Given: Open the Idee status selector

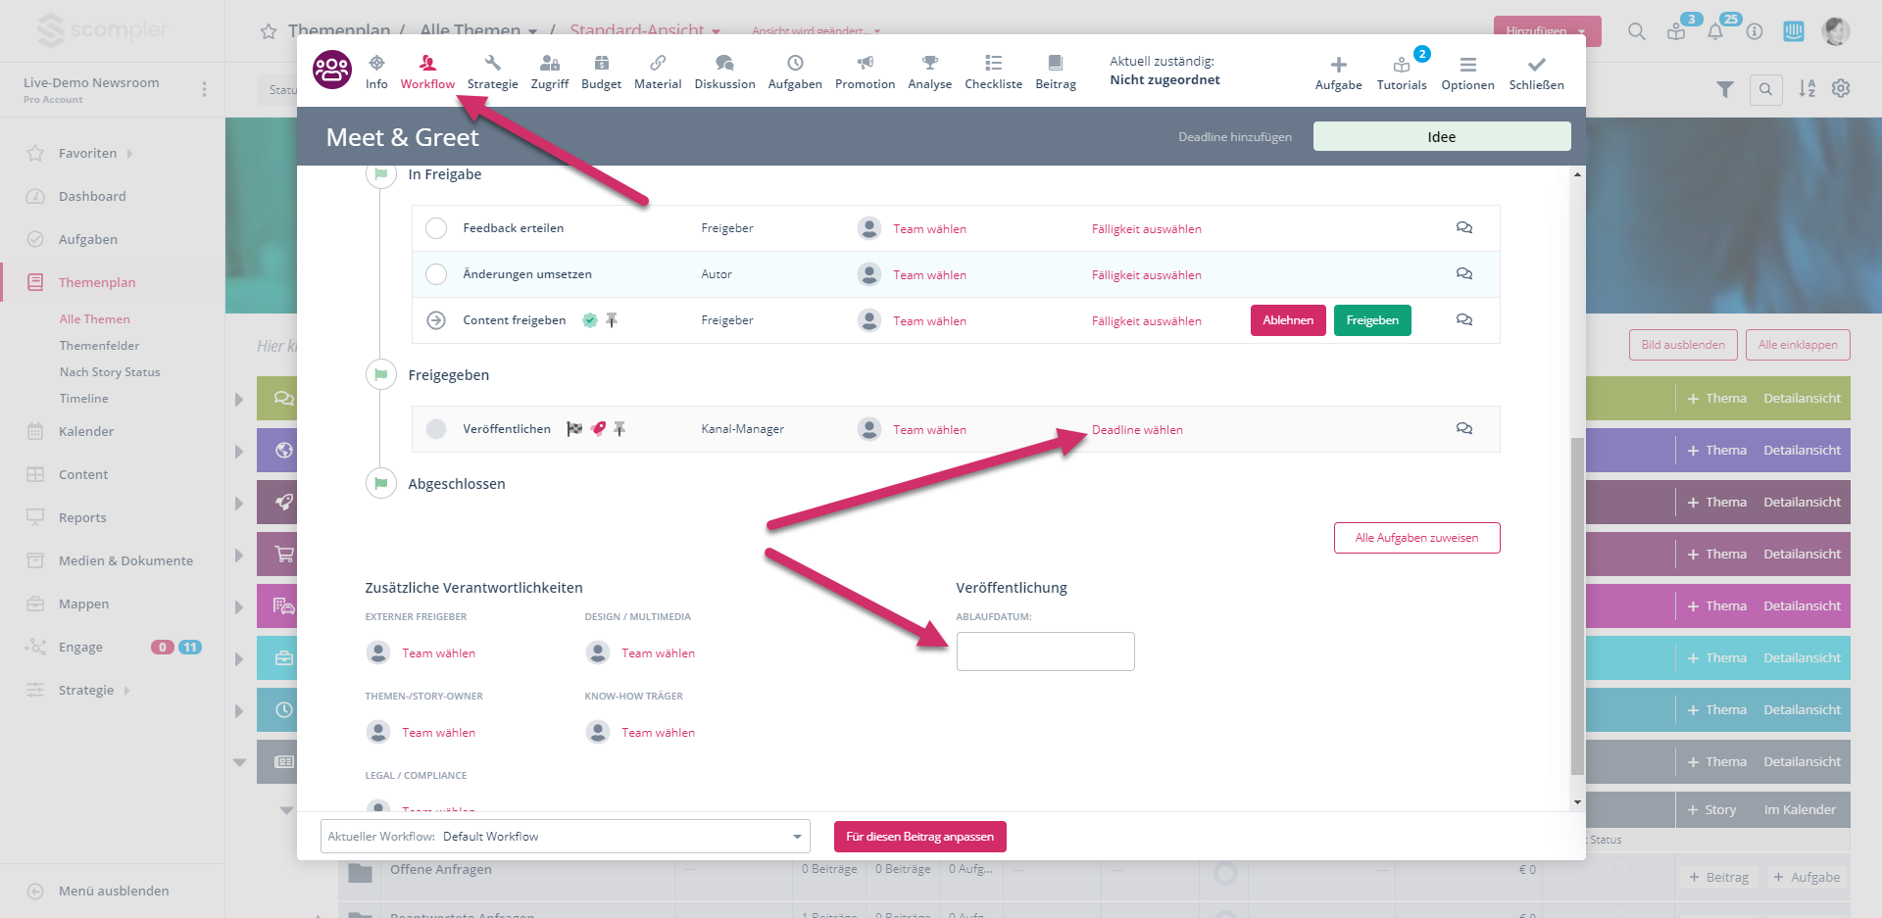Looking at the screenshot, I should click(x=1441, y=137).
